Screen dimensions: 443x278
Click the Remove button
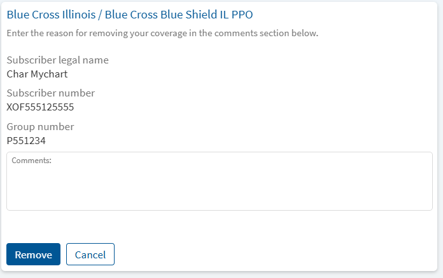pyautogui.click(x=33, y=254)
